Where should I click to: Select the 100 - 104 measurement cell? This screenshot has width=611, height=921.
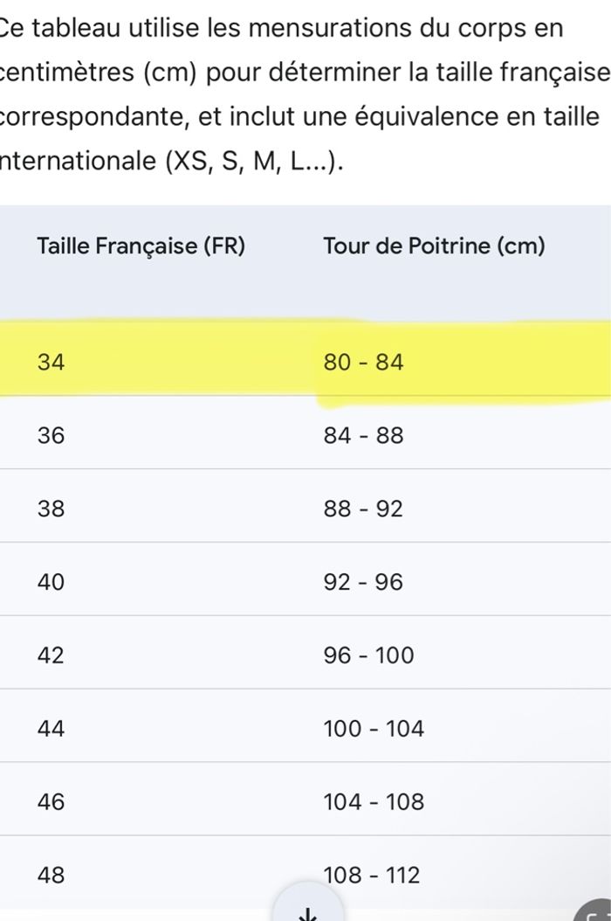374,729
